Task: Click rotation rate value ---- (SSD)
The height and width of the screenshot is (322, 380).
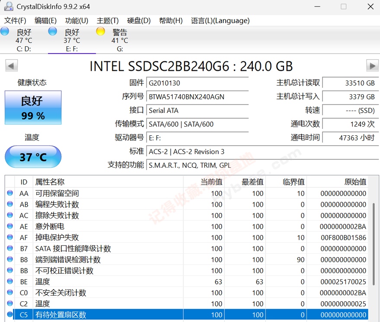Action: (x=351, y=110)
